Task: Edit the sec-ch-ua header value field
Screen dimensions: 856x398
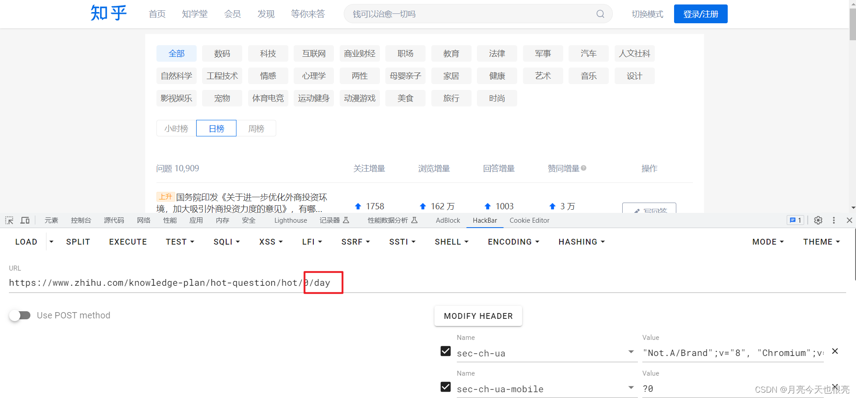Action: (733, 353)
